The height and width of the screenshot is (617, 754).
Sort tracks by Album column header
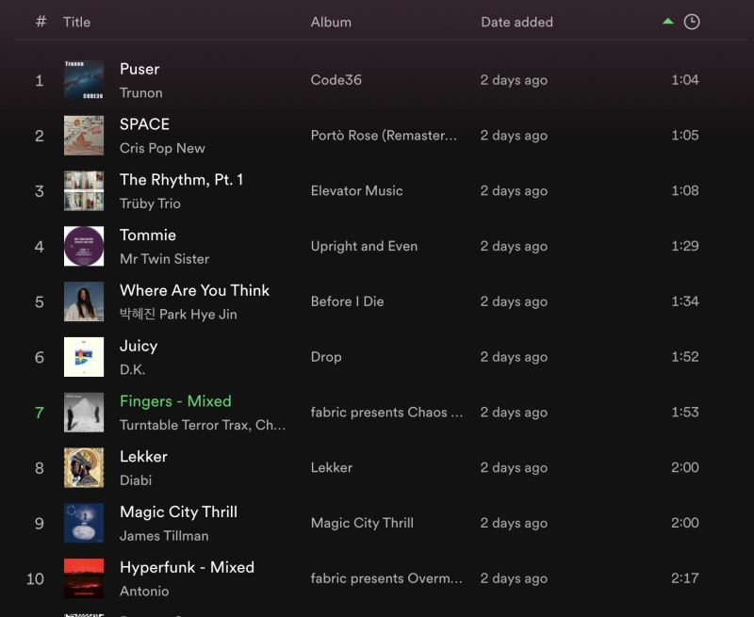331,22
